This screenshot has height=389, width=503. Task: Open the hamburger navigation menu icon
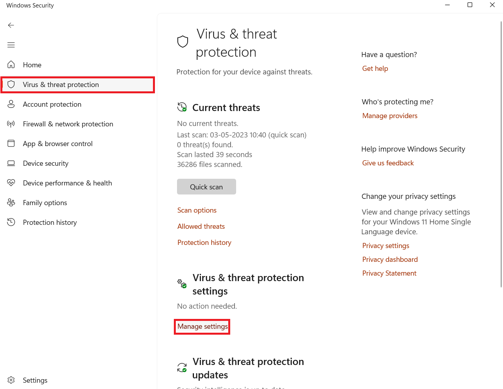[x=11, y=45]
